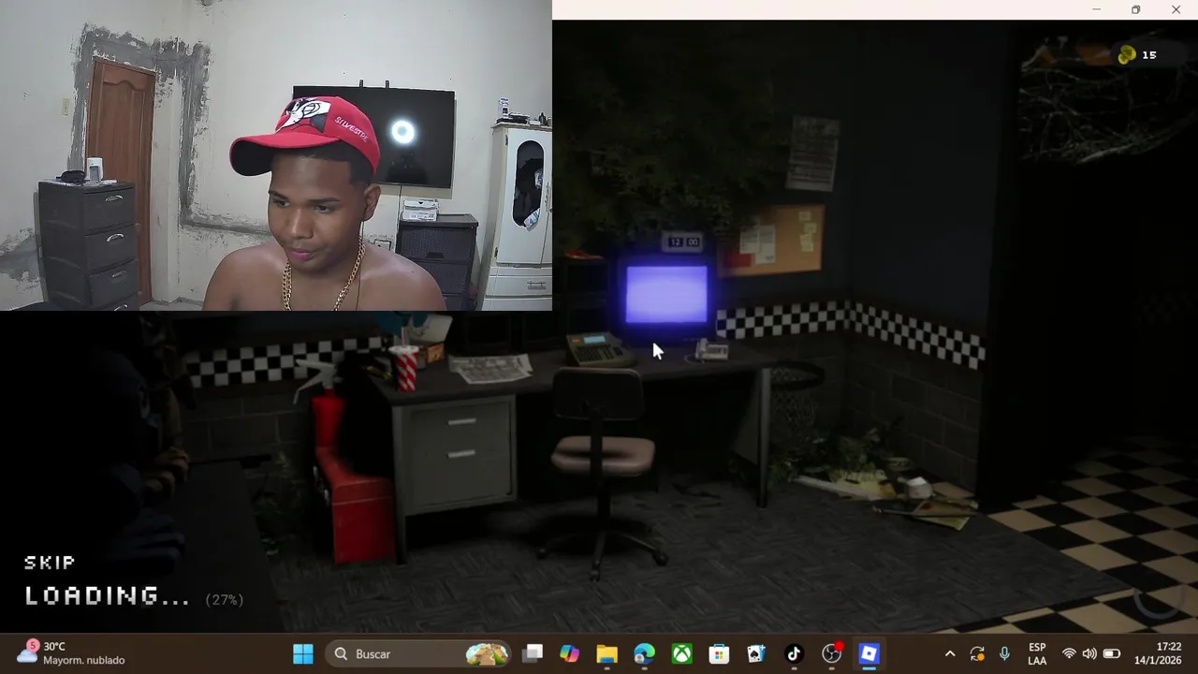Viewport: 1198px width, 674px height.
Task: Open File Explorer from the taskbar
Action: [607, 653]
